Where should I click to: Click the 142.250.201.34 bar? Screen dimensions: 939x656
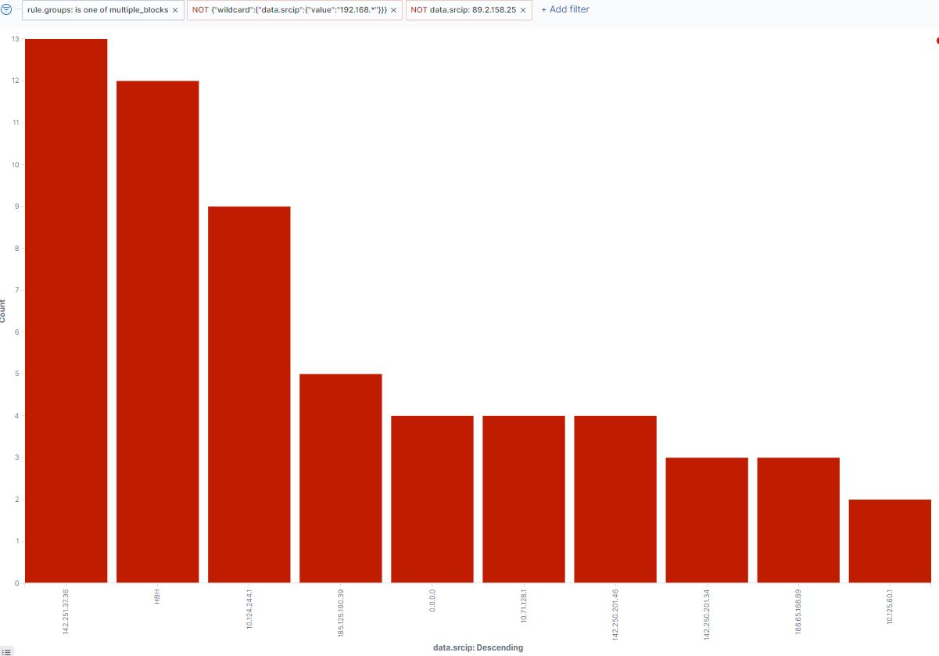click(707, 521)
